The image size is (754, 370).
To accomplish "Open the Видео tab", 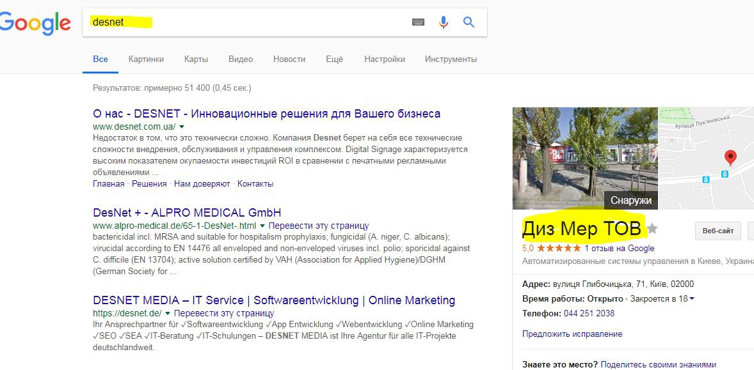I will click(x=241, y=59).
